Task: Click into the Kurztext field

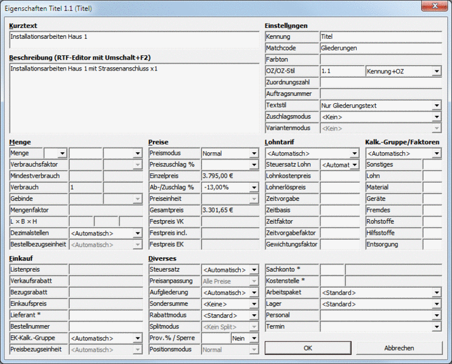Action: point(134,40)
